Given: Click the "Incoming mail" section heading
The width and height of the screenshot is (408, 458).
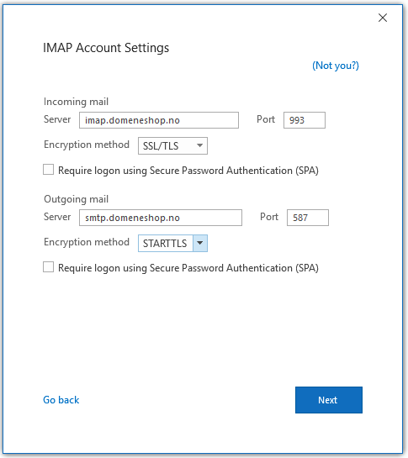Looking at the screenshot, I should [76, 102].
